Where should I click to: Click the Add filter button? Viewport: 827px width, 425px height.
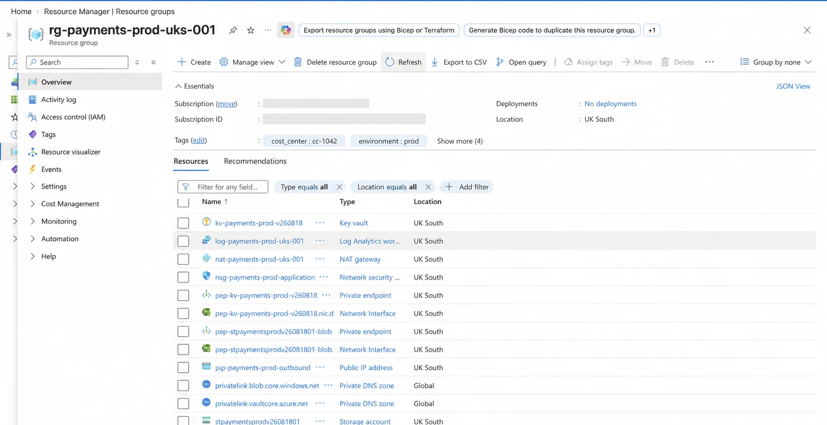coord(467,187)
